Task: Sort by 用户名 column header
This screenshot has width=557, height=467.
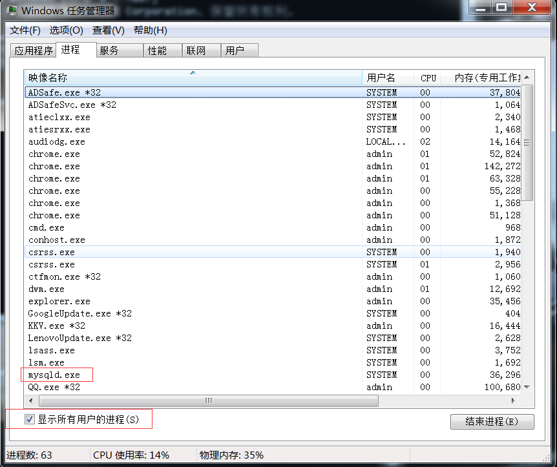Action: pyautogui.click(x=381, y=78)
